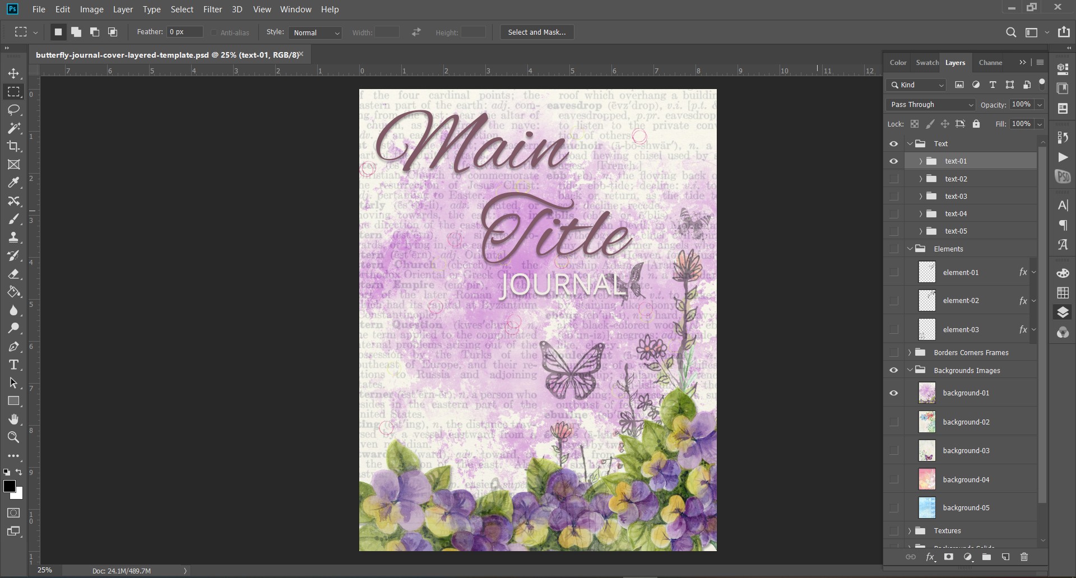
Task: Click the lock all layers padlock icon
Action: point(976,124)
